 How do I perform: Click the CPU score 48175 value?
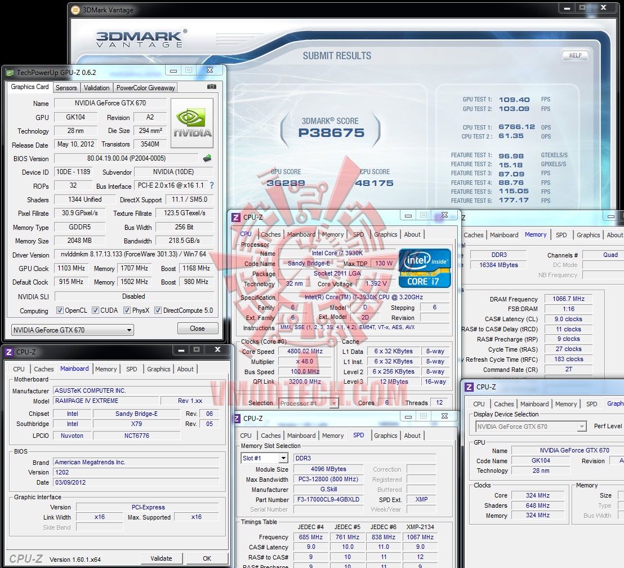pos(374,183)
